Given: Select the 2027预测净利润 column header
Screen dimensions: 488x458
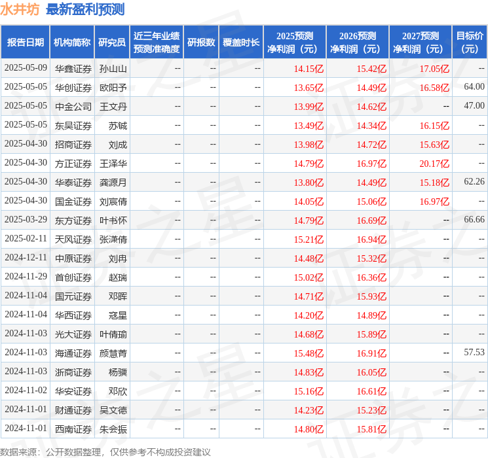Looking at the screenshot, I should tap(421, 42).
